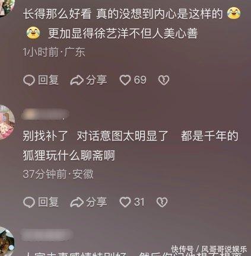Dislike the 广东 comment with the broken heart
The width and height of the screenshot is (251, 256).
pos(164,80)
